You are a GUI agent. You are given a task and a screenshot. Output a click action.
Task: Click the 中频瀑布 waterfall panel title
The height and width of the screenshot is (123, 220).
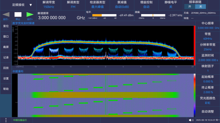[18, 72]
